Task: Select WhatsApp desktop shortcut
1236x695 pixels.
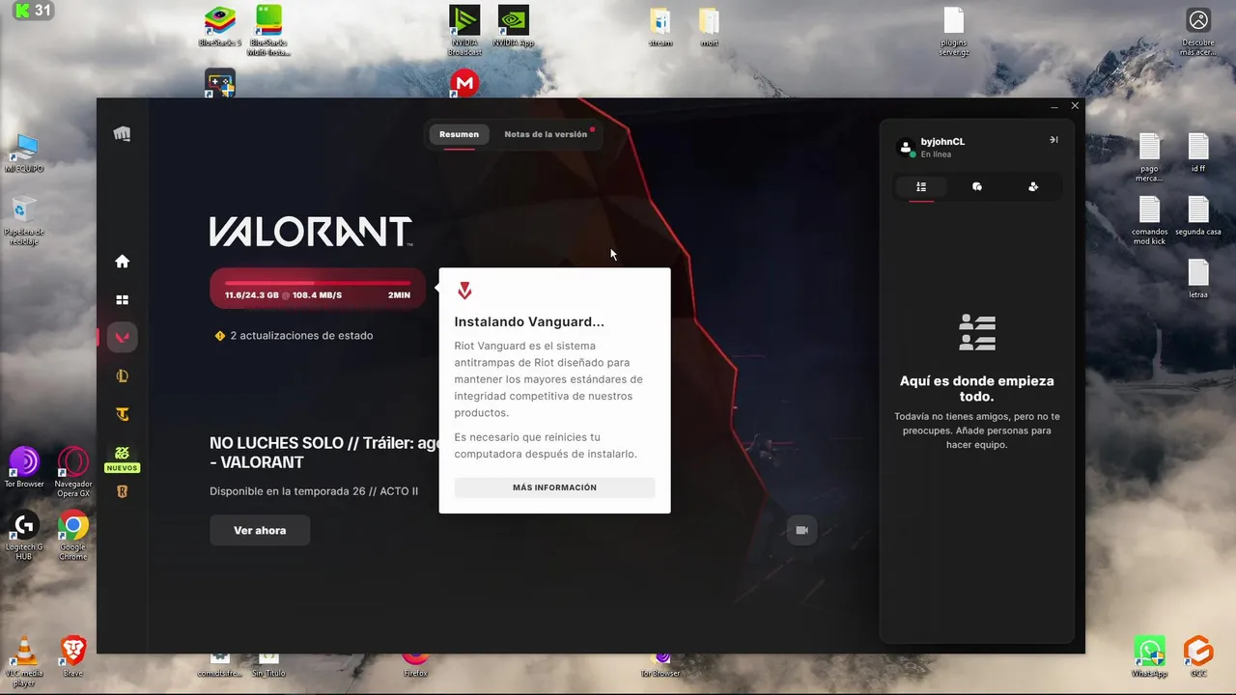Action: tap(1149, 656)
